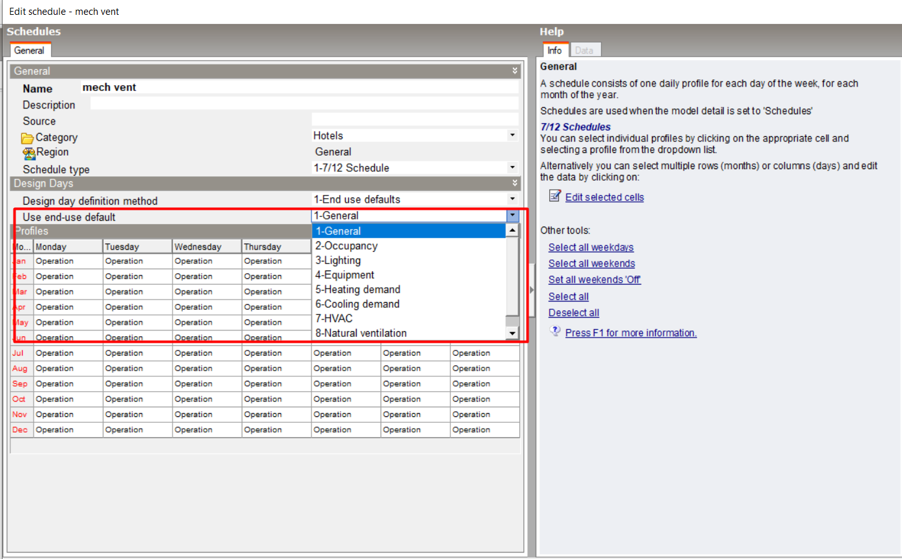Open the Category dropdown showing Hotels

(512, 136)
